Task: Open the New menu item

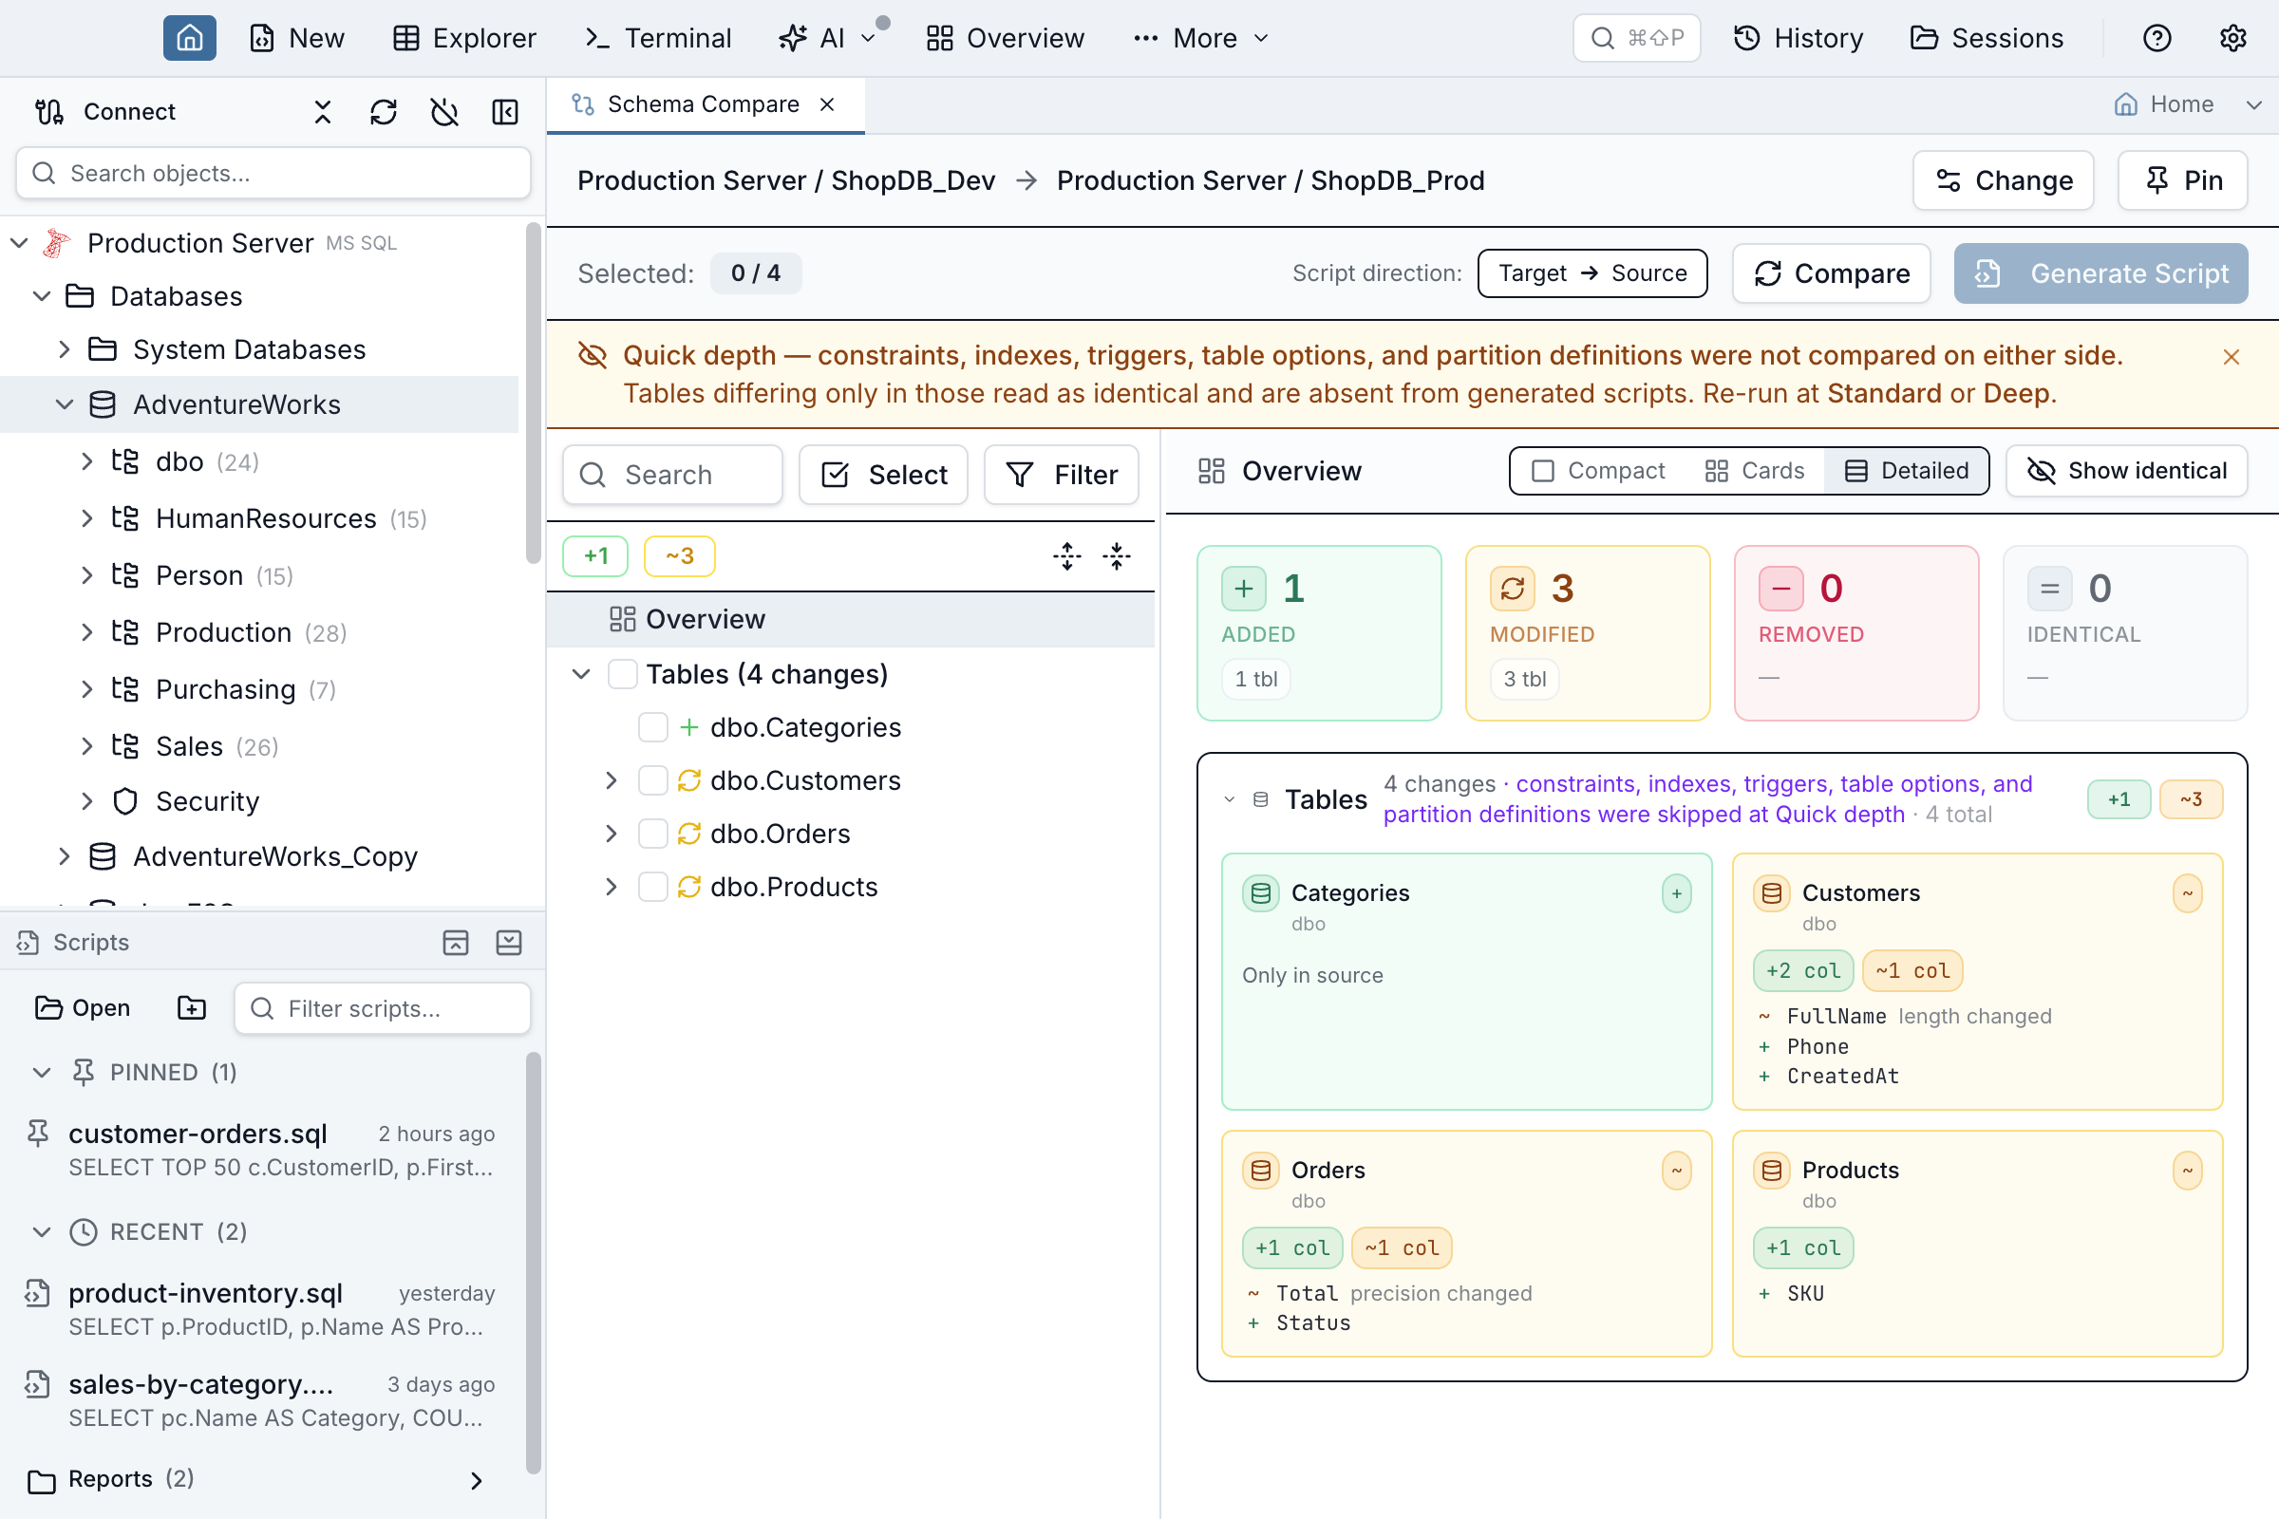Action: [297, 38]
